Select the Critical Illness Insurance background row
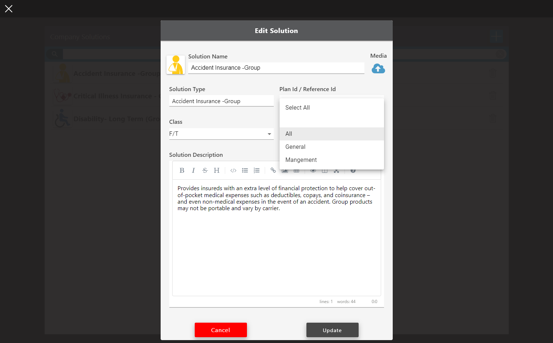 click(x=277, y=96)
